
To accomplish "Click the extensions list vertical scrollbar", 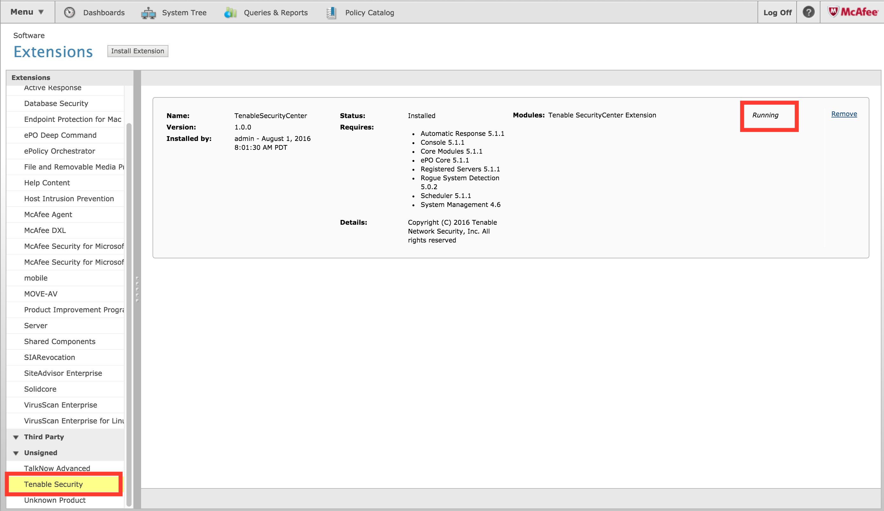I will coord(129,315).
